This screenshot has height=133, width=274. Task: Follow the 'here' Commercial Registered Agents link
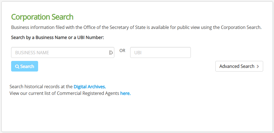125,93
